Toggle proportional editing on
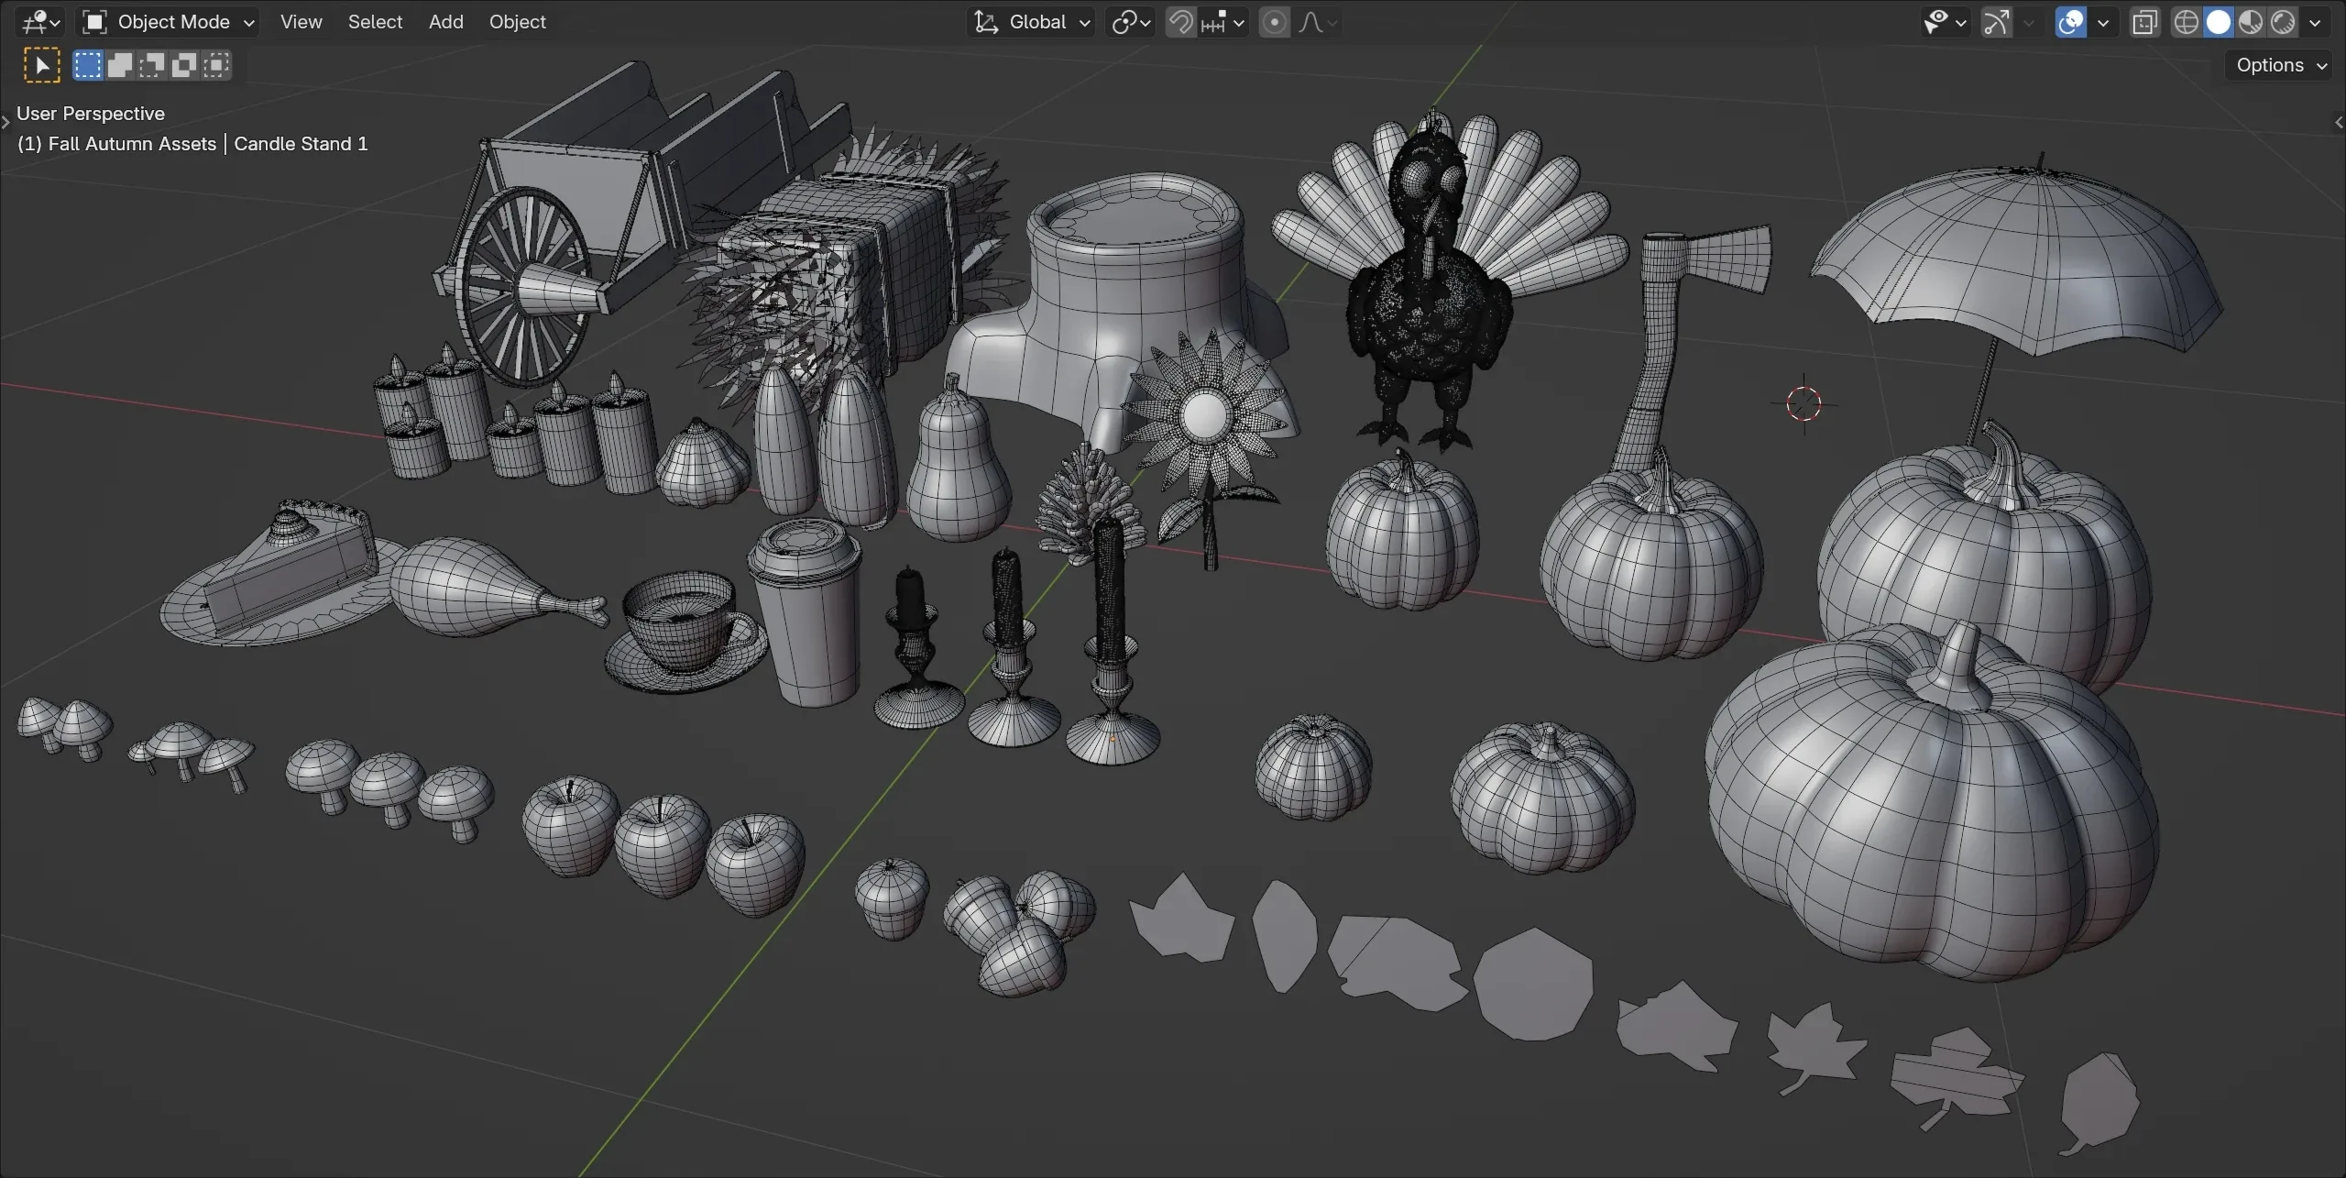Screen dimensions: 2346x1178 click(1274, 21)
